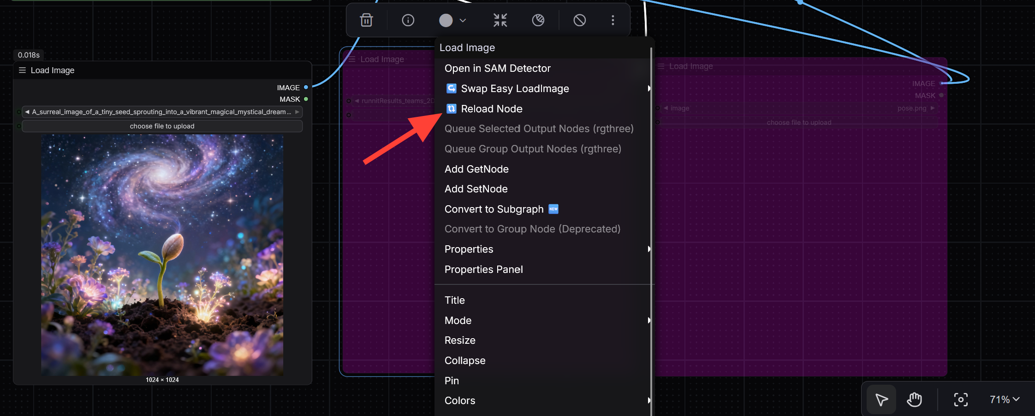Open more options via the three-dot icon

pyautogui.click(x=613, y=20)
